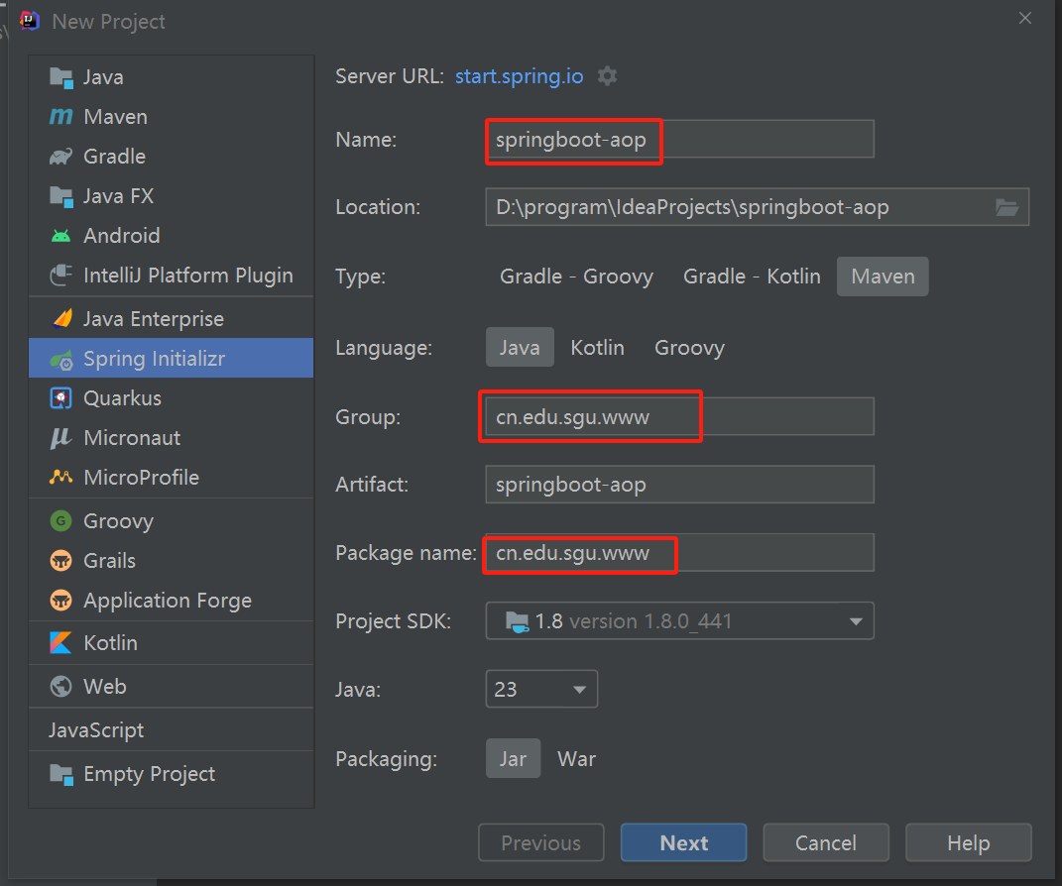Viewport: 1062px width, 886px height.
Task: Click the Next button
Action: click(683, 842)
